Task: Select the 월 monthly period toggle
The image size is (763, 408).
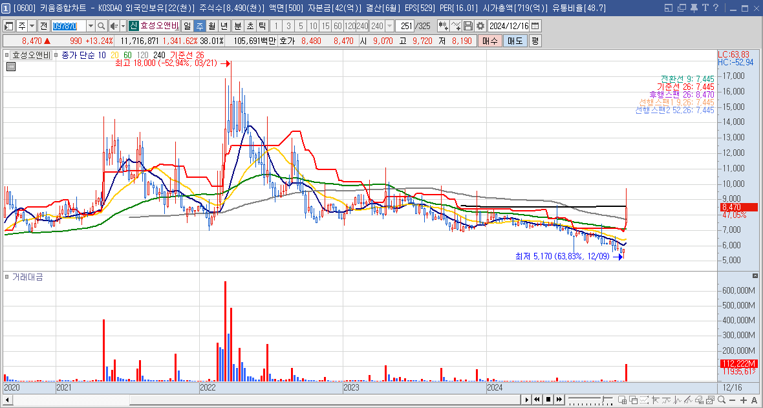Action: point(211,26)
